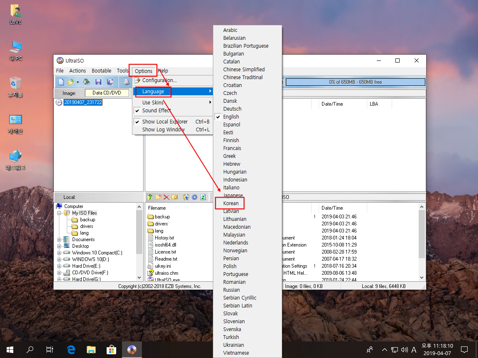
Task: Click the Open image folder icon
Action: coord(71,82)
